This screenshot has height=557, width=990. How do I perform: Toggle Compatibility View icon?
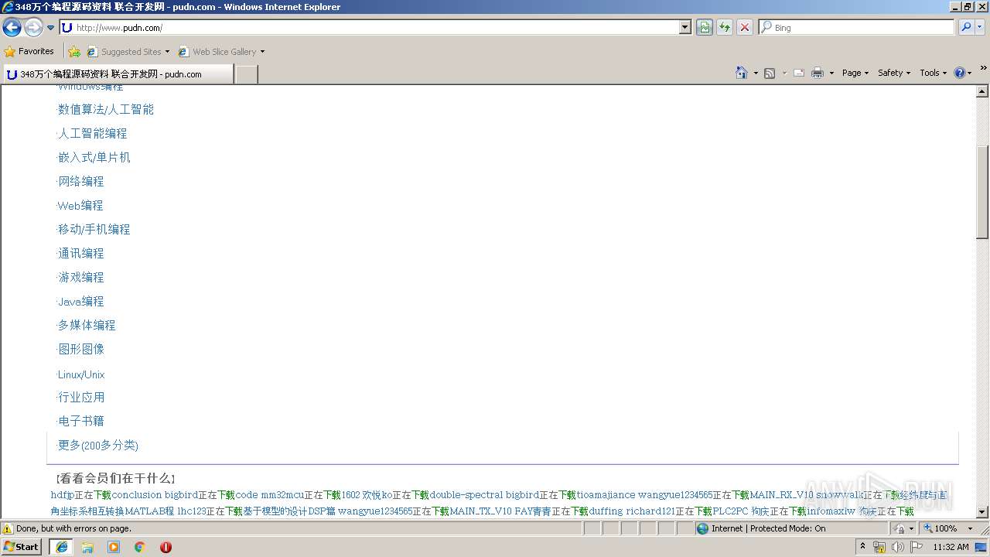tap(704, 28)
